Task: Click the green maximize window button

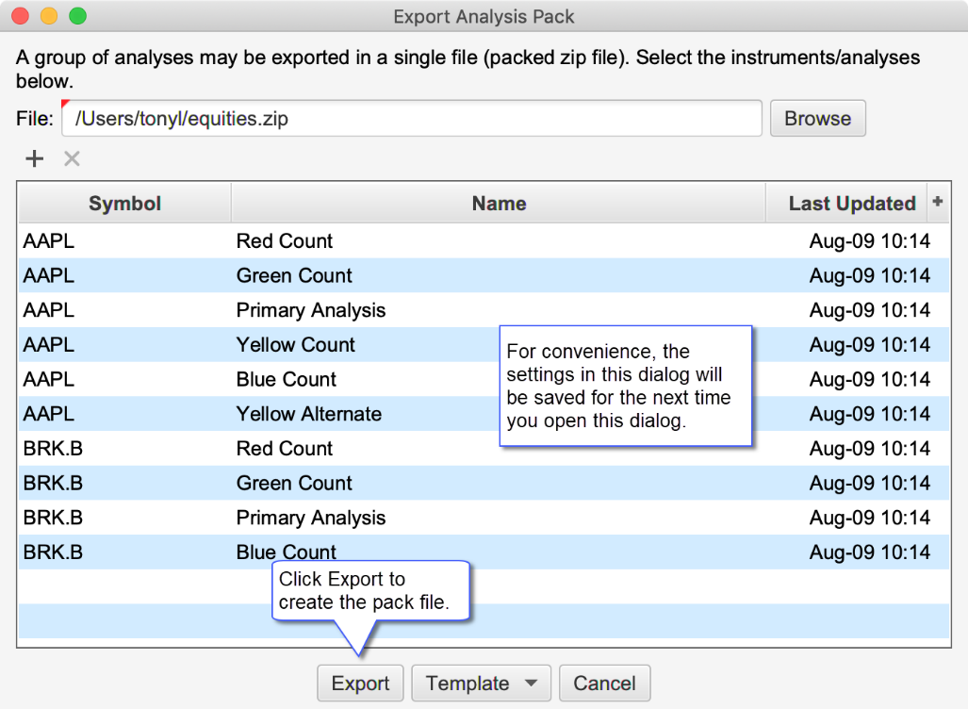Action: pyautogui.click(x=77, y=16)
